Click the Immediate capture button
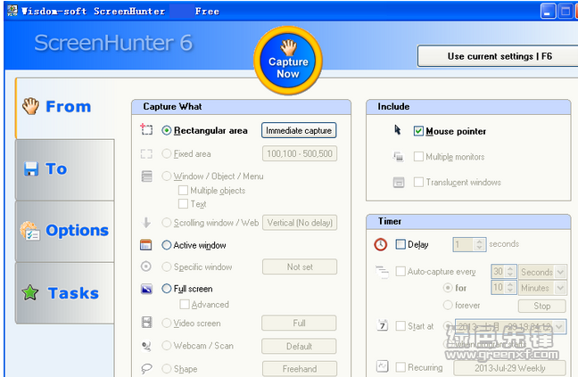The image size is (578, 377). pyautogui.click(x=299, y=130)
